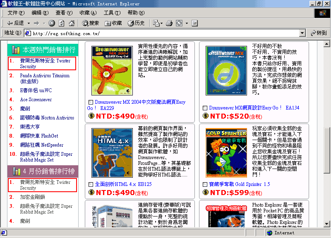This screenshot has width=331, height=238.
Task: Click the Back arrow toolbar button
Action: [15, 23]
